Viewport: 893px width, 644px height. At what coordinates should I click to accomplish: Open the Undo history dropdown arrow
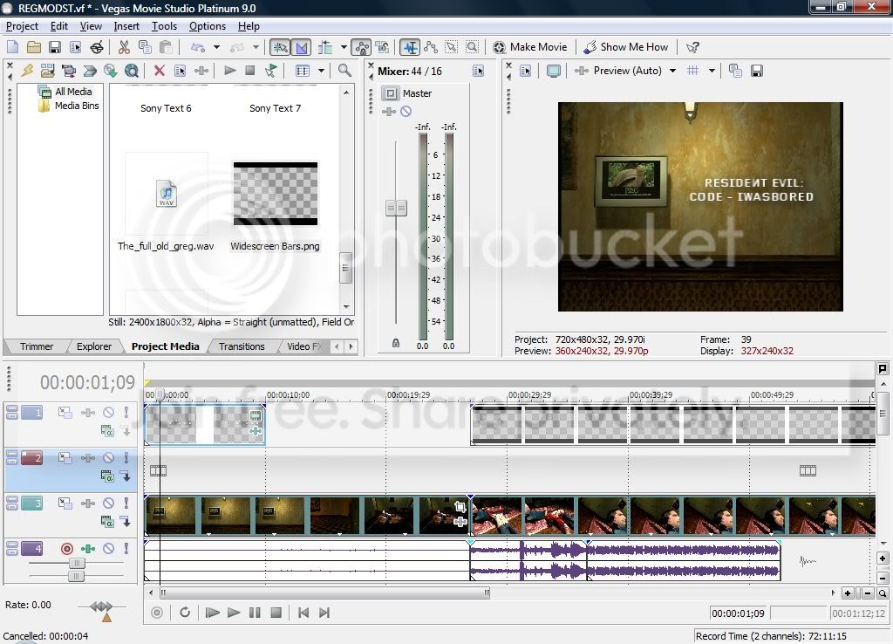click(216, 47)
